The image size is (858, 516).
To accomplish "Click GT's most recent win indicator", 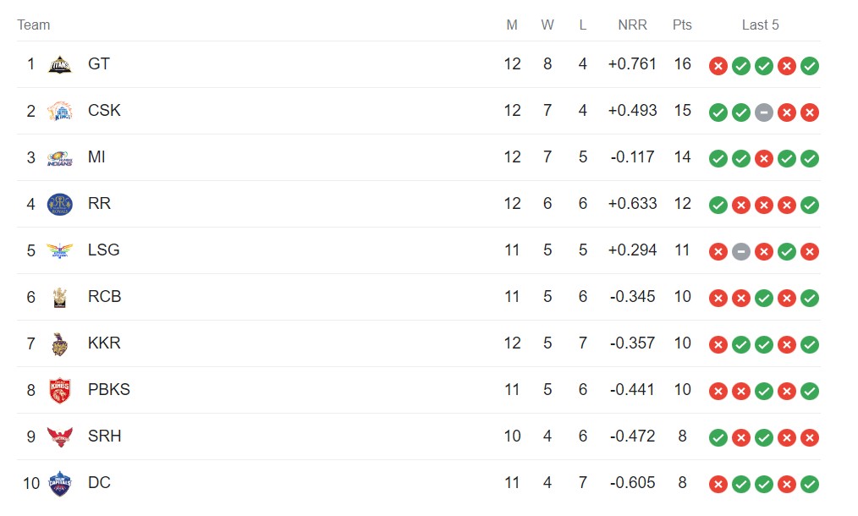I will [x=809, y=66].
